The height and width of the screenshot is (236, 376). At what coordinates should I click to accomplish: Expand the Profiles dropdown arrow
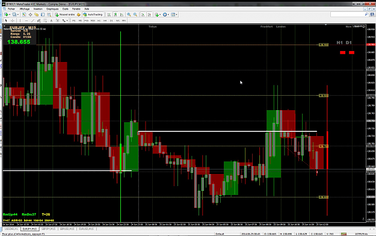click(17, 14)
